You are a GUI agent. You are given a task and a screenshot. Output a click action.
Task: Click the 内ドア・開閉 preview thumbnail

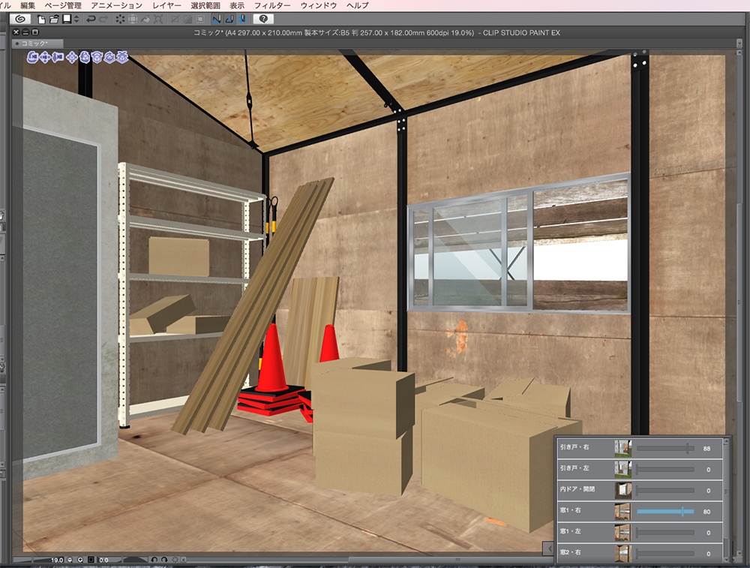622,491
